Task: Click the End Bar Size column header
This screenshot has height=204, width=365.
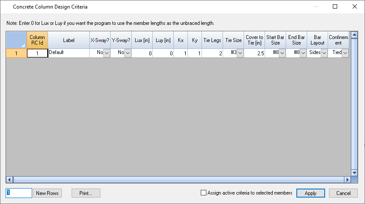Action: click(x=296, y=40)
